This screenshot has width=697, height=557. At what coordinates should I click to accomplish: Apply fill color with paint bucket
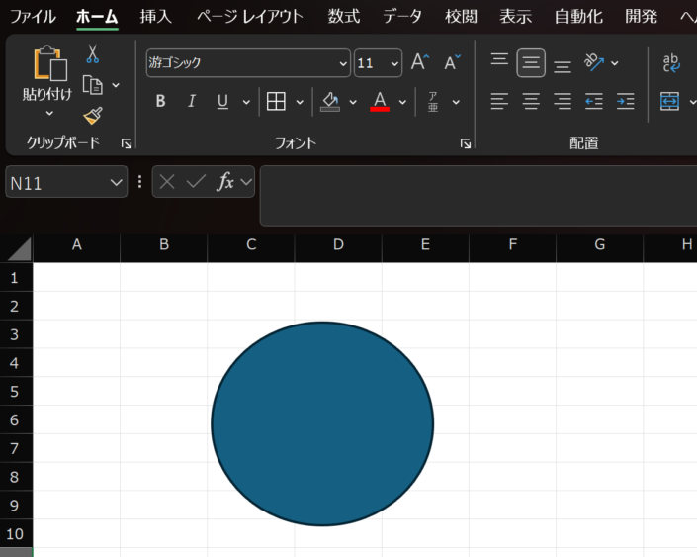[330, 102]
